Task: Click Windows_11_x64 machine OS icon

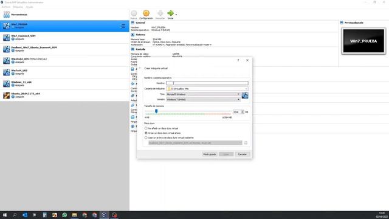Action: click(x=6, y=84)
